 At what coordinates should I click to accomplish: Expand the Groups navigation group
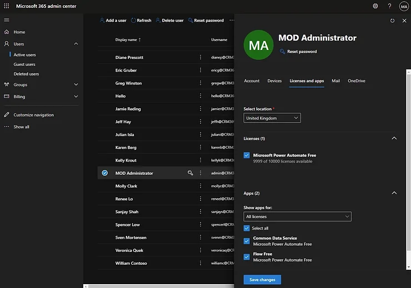(76, 84)
